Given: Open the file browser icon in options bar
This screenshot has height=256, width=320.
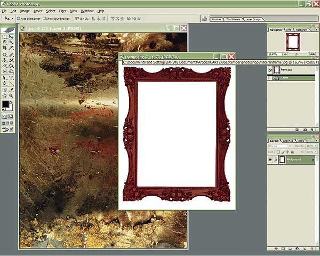Looking at the screenshot, I should click(204, 18).
